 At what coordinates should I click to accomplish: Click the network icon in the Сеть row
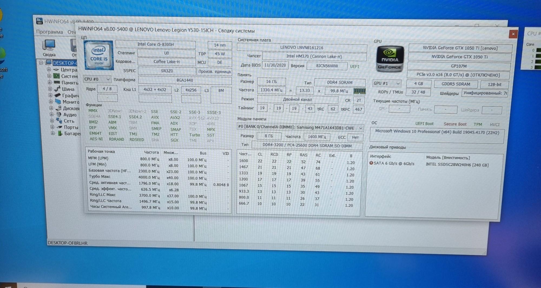point(59,121)
